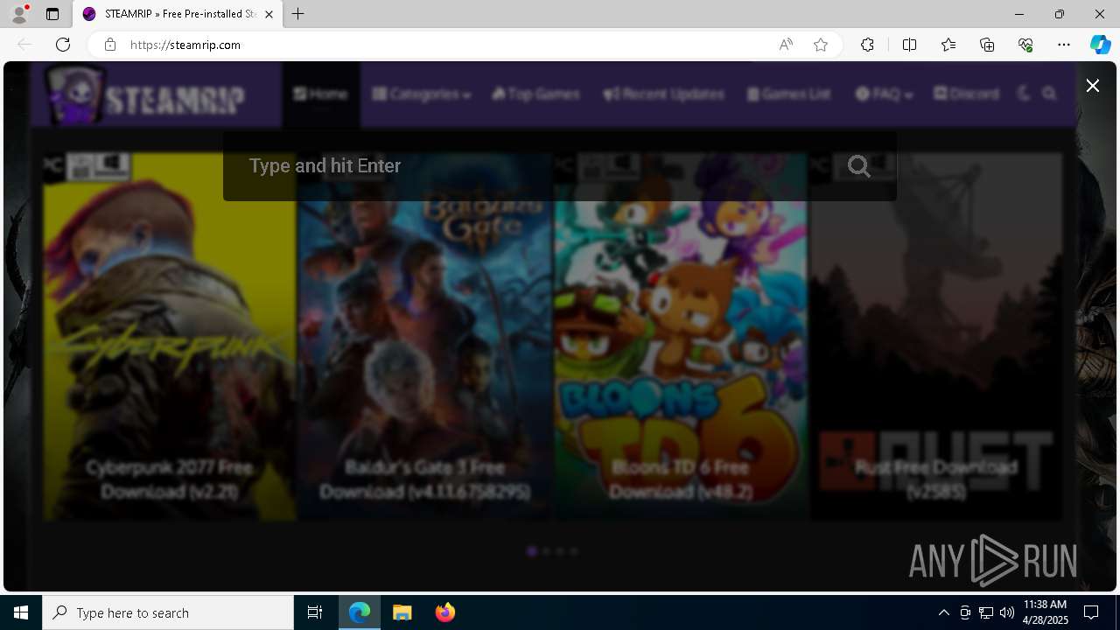Open Copilot sidebar icon
1120x630 pixels.
(x=1100, y=45)
